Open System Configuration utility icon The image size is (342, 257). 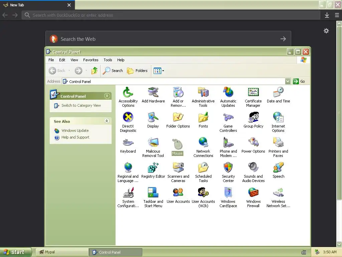click(x=128, y=197)
